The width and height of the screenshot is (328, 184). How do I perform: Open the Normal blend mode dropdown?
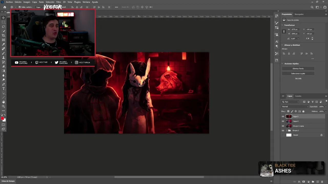pos(295,107)
